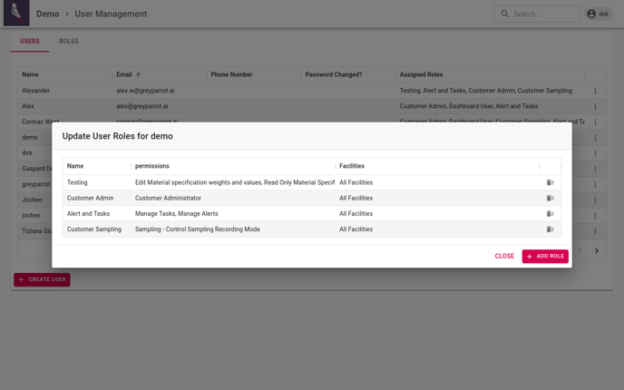
Task: Click Alex's assigned roles text
Action: pyautogui.click(x=469, y=106)
